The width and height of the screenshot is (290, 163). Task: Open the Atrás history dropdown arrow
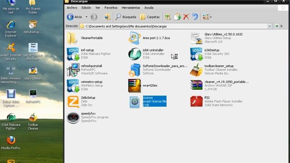tap(87, 17)
